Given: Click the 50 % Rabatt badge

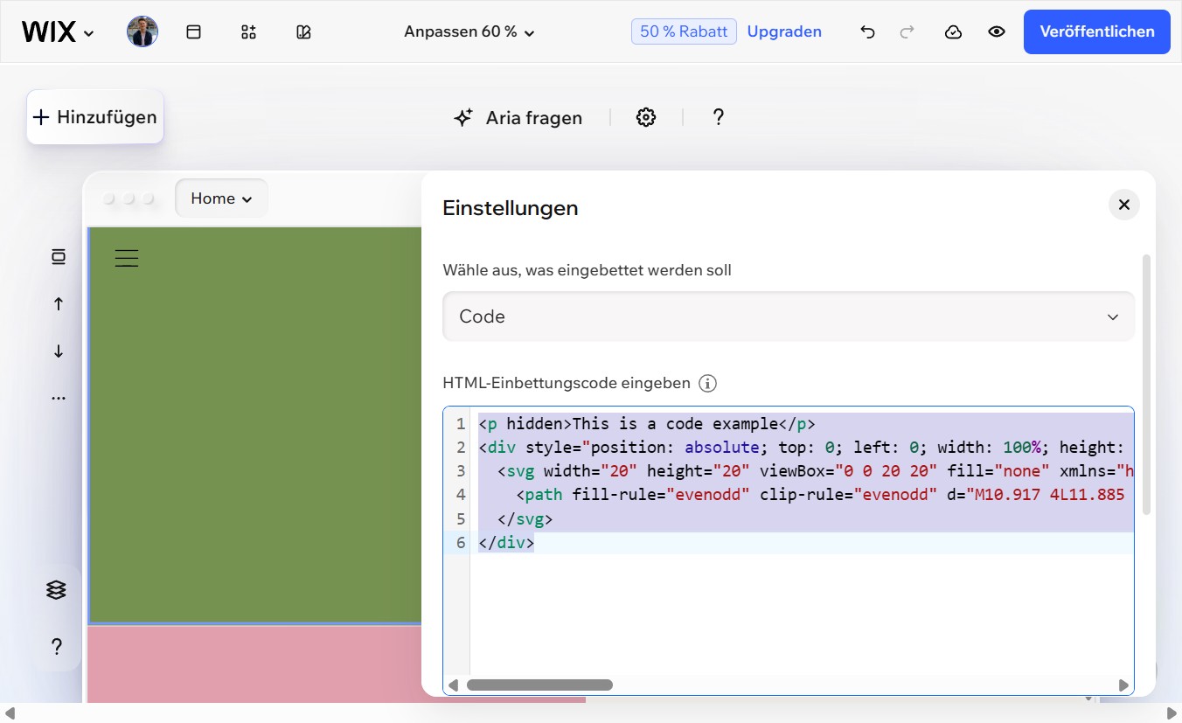Looking at the screenshot, I should point(684,31).
